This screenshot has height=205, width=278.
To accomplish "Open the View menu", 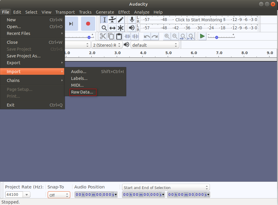I will [47, 12].
